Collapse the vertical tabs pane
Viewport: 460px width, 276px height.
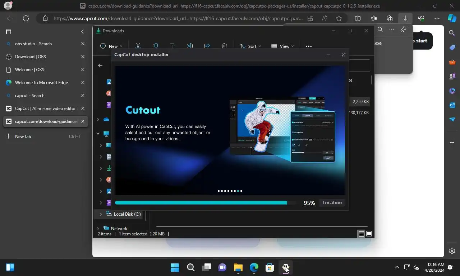point(82,32)
